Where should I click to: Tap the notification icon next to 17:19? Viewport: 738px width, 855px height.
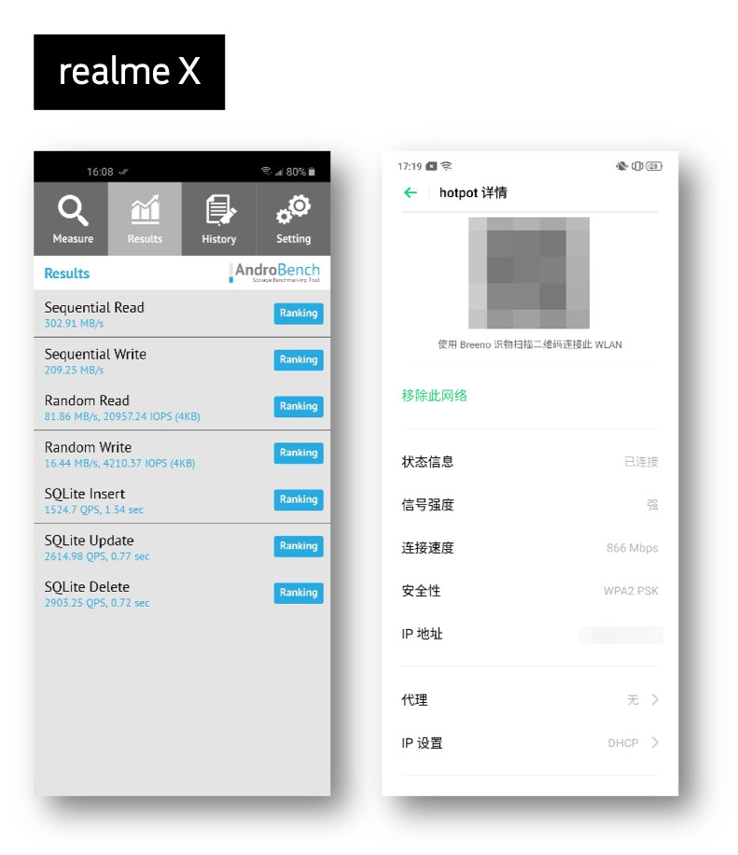point(431,166)
